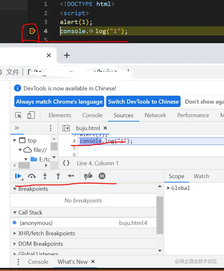The height and width of the screenshot is (271, 224).
Task: Click the script tag on editor line 2
Action: point(74,13)
